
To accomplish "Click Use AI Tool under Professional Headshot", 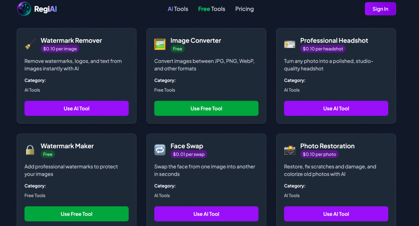I will coord(336,108).
